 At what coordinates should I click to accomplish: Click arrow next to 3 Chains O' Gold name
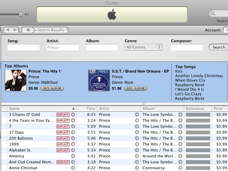point(73,114)
